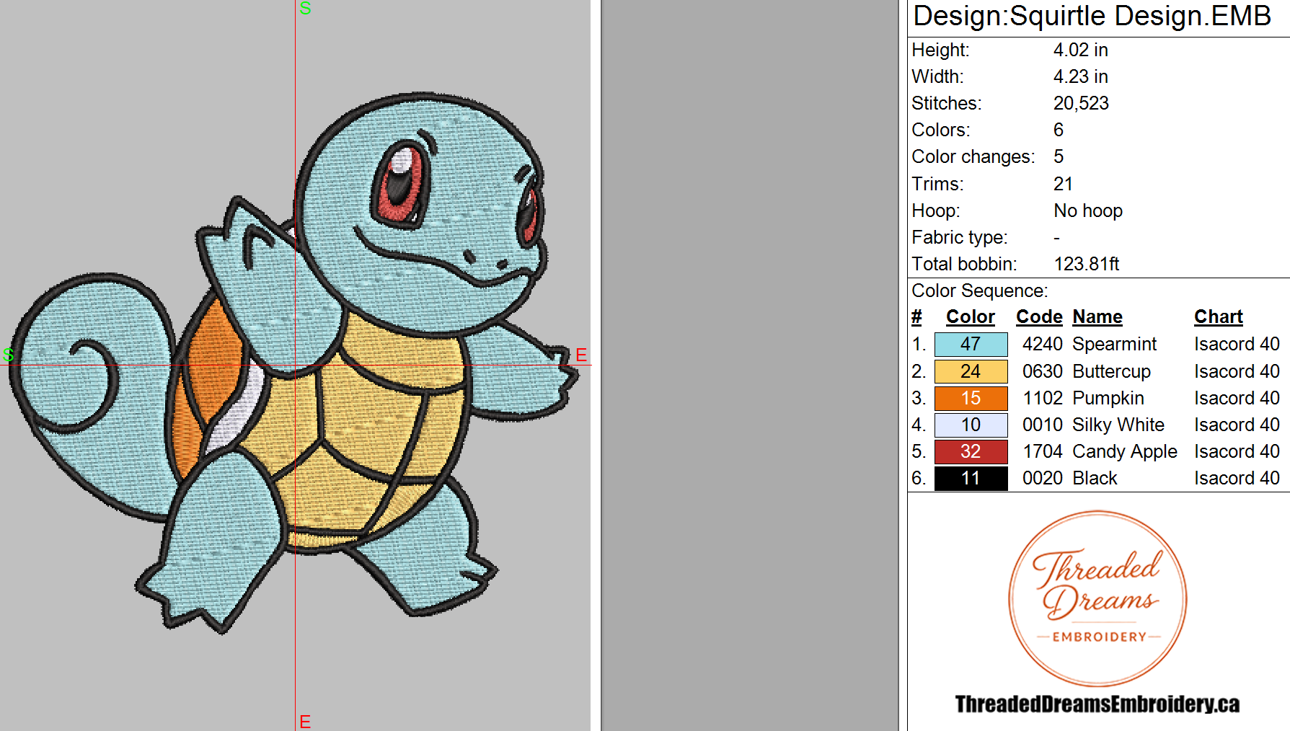
Task: Click the Name column header
Action: point(1097,317)
